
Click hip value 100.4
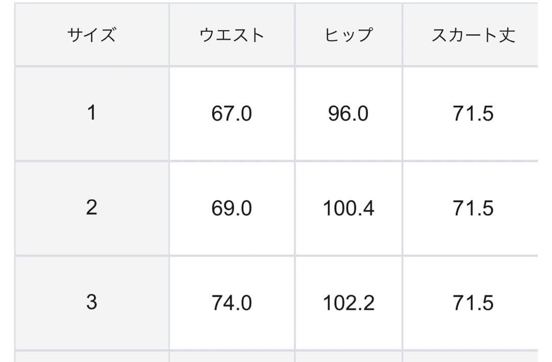click(348, 208)
